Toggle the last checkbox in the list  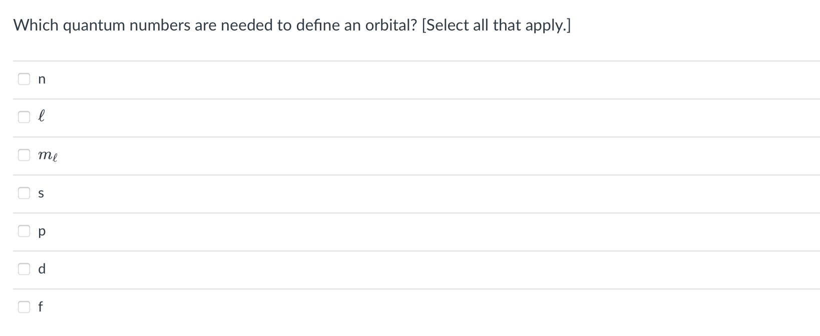24,306
